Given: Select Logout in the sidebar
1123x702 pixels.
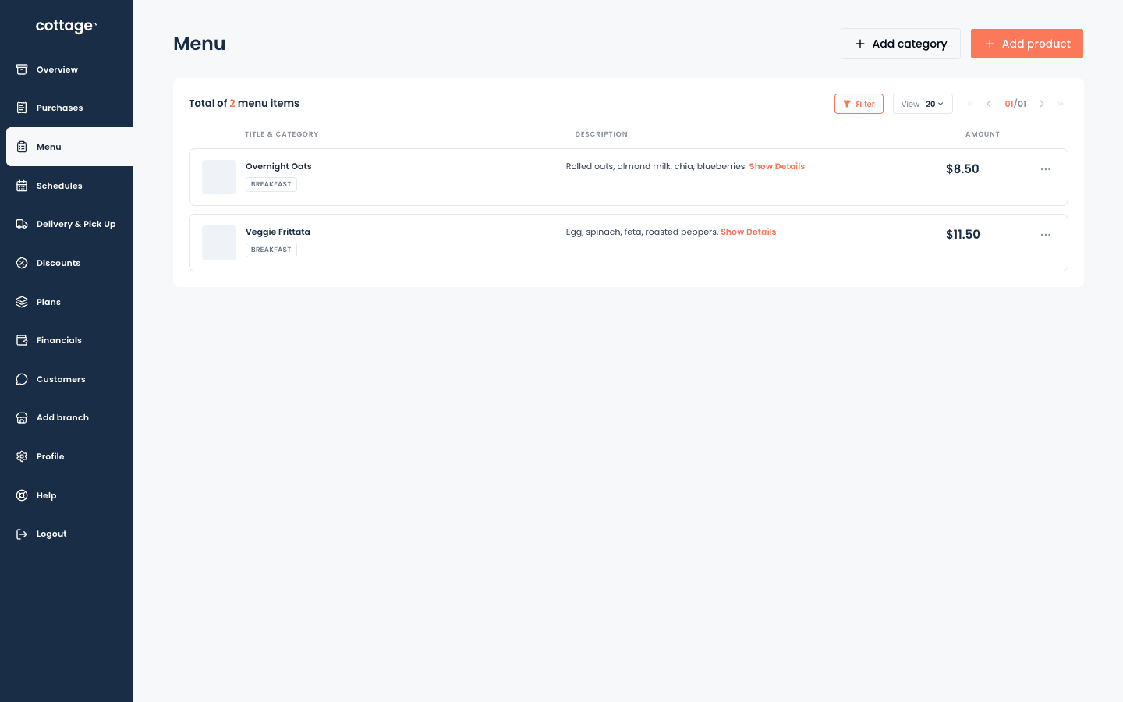Looking at the screenshot, I should [51, 534].
